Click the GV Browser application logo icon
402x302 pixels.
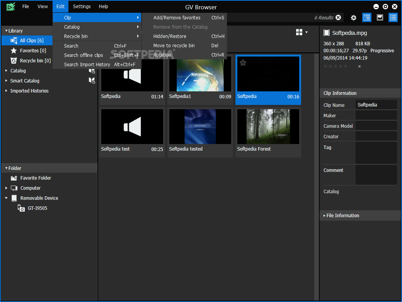click(11, 7)
